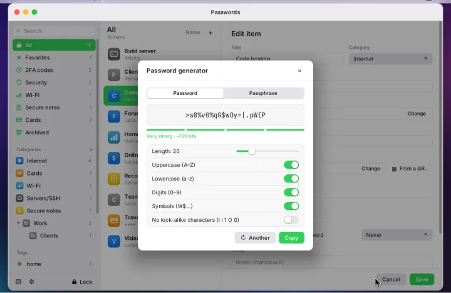Screen dimensions: 451x293
Task: Click the Another regenerate button
Action: pos(255,237)
